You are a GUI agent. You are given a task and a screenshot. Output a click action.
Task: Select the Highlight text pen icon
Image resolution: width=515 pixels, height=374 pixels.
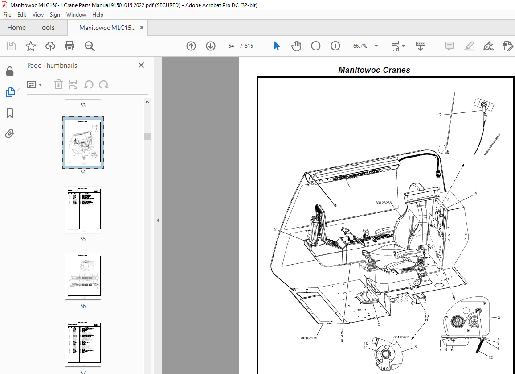click(x=469, y=46)
